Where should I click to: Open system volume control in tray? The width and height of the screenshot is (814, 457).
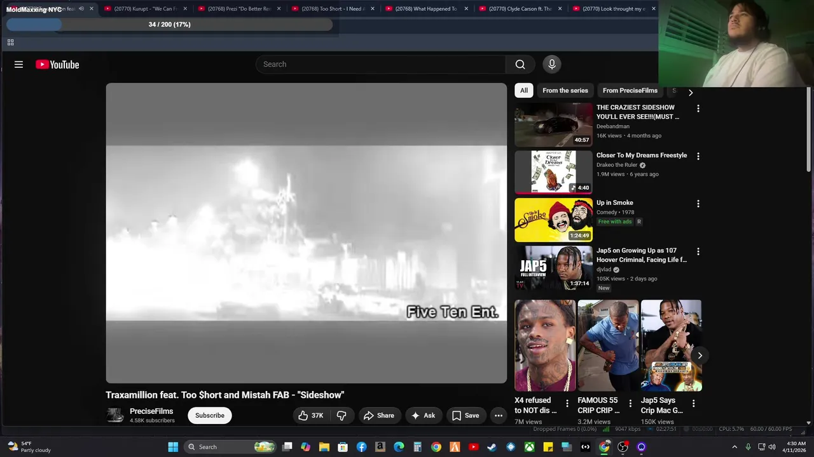pos(772,447)
